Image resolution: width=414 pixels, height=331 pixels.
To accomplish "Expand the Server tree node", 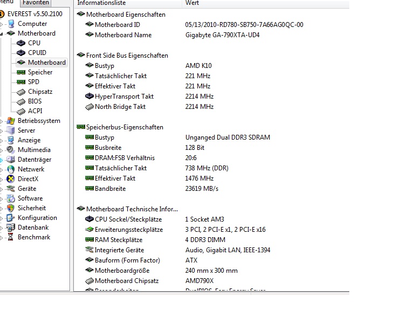I will point(1,131).
